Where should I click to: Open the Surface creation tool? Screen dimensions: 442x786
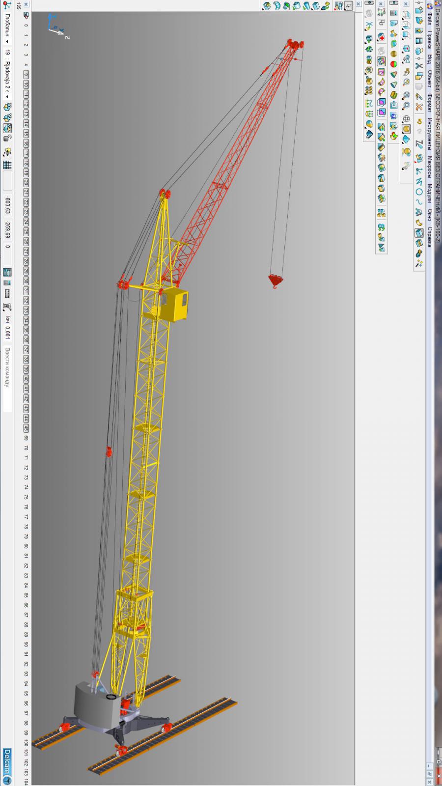419,223
